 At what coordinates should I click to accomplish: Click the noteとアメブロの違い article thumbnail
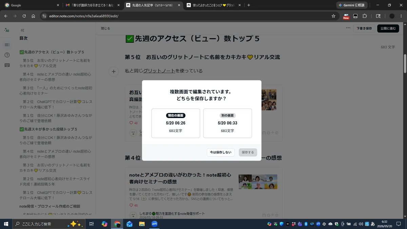pos(258,182)
